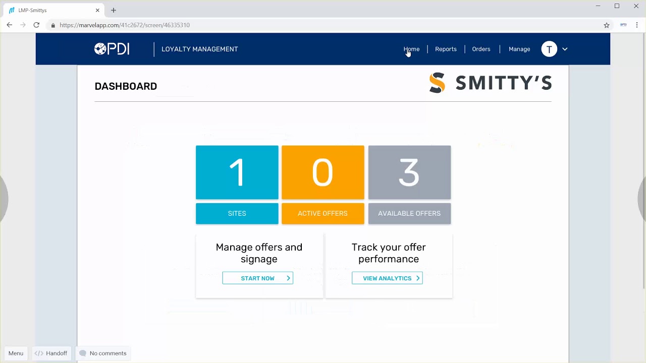Open the browser three-dot menu
The width and height of the screenshot is (646, 363).
[637, 25]
